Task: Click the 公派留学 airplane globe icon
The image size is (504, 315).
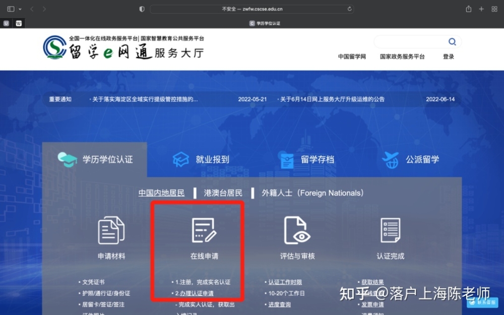Action: [391, 160]
